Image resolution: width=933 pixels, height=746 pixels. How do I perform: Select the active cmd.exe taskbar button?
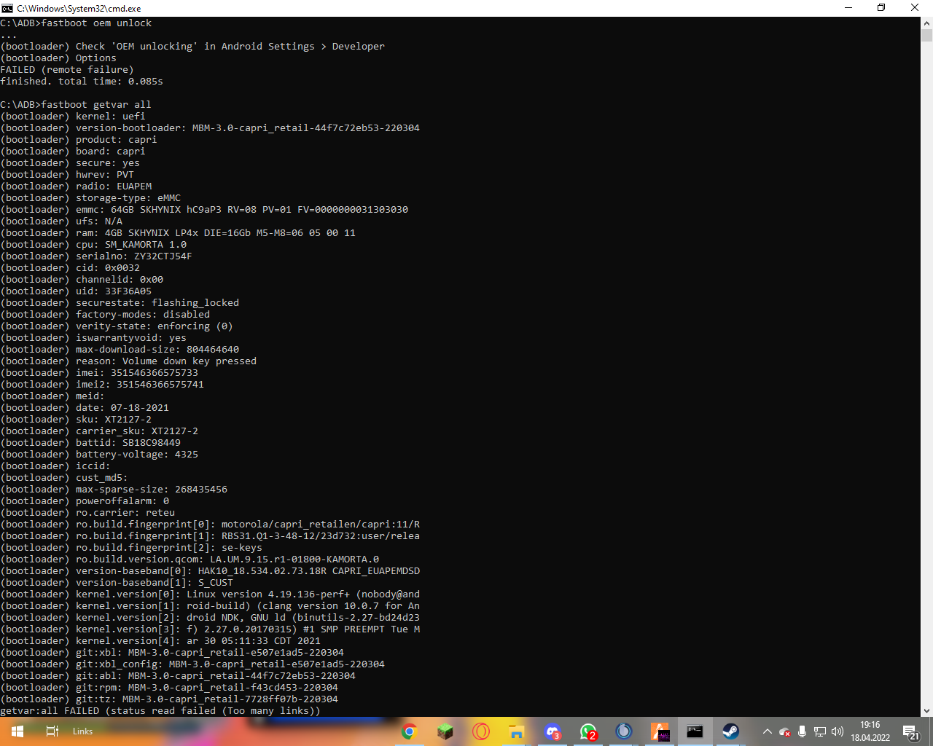coord(695,731)
